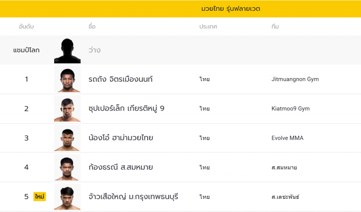Click the ทีม column header
This screenshot has height=212, width=361.
[275, 27]
